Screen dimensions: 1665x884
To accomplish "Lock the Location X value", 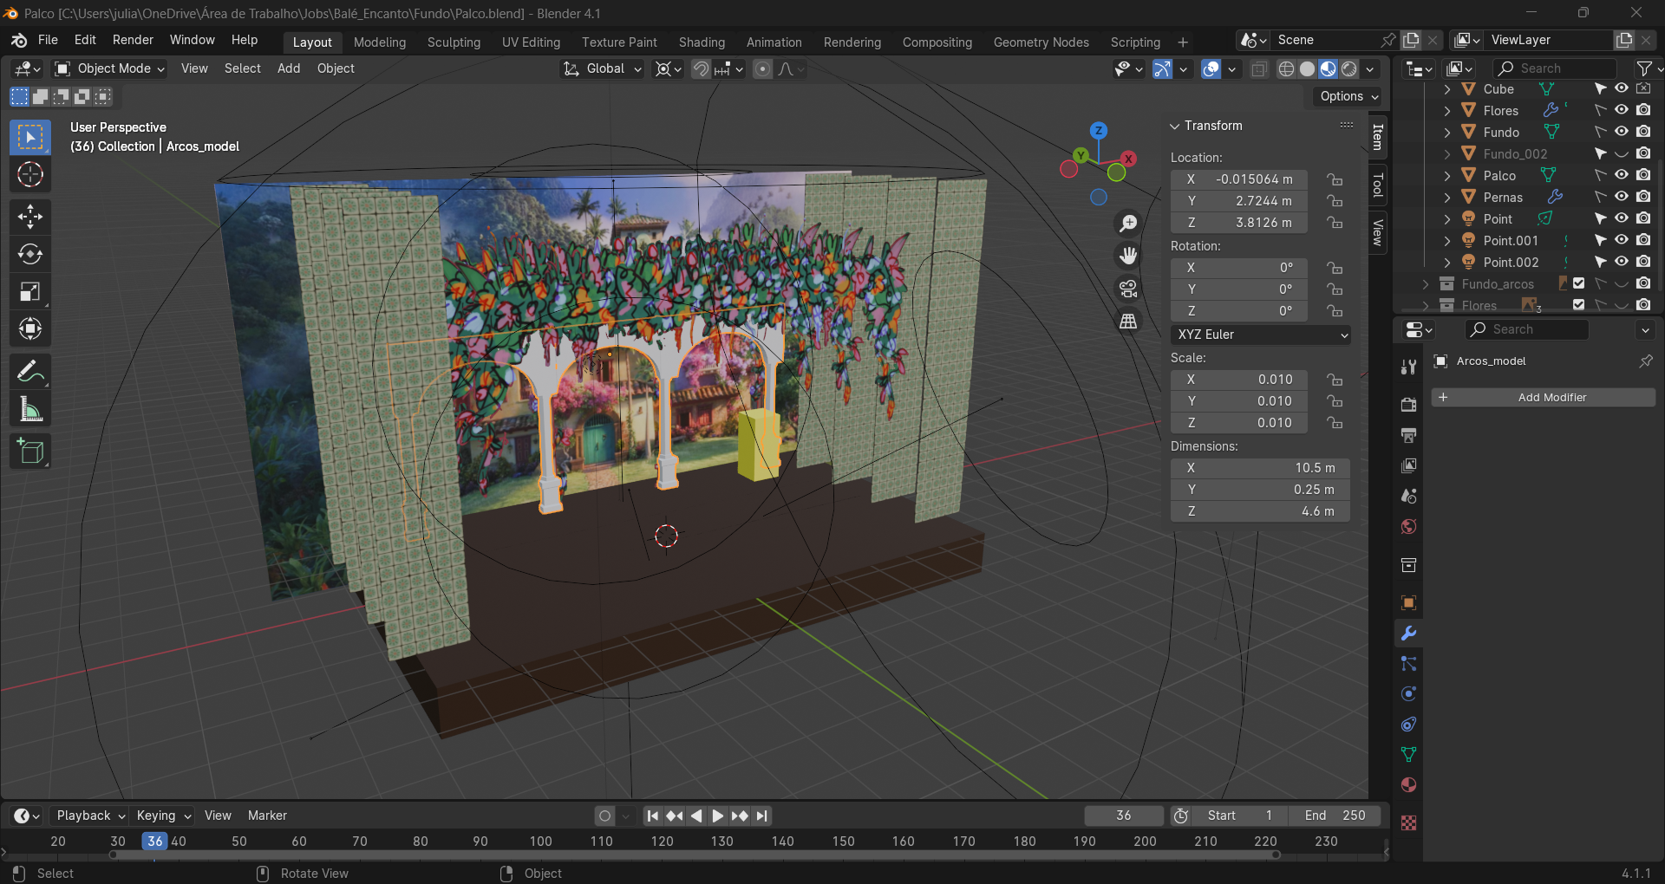I will [1335, 179].
